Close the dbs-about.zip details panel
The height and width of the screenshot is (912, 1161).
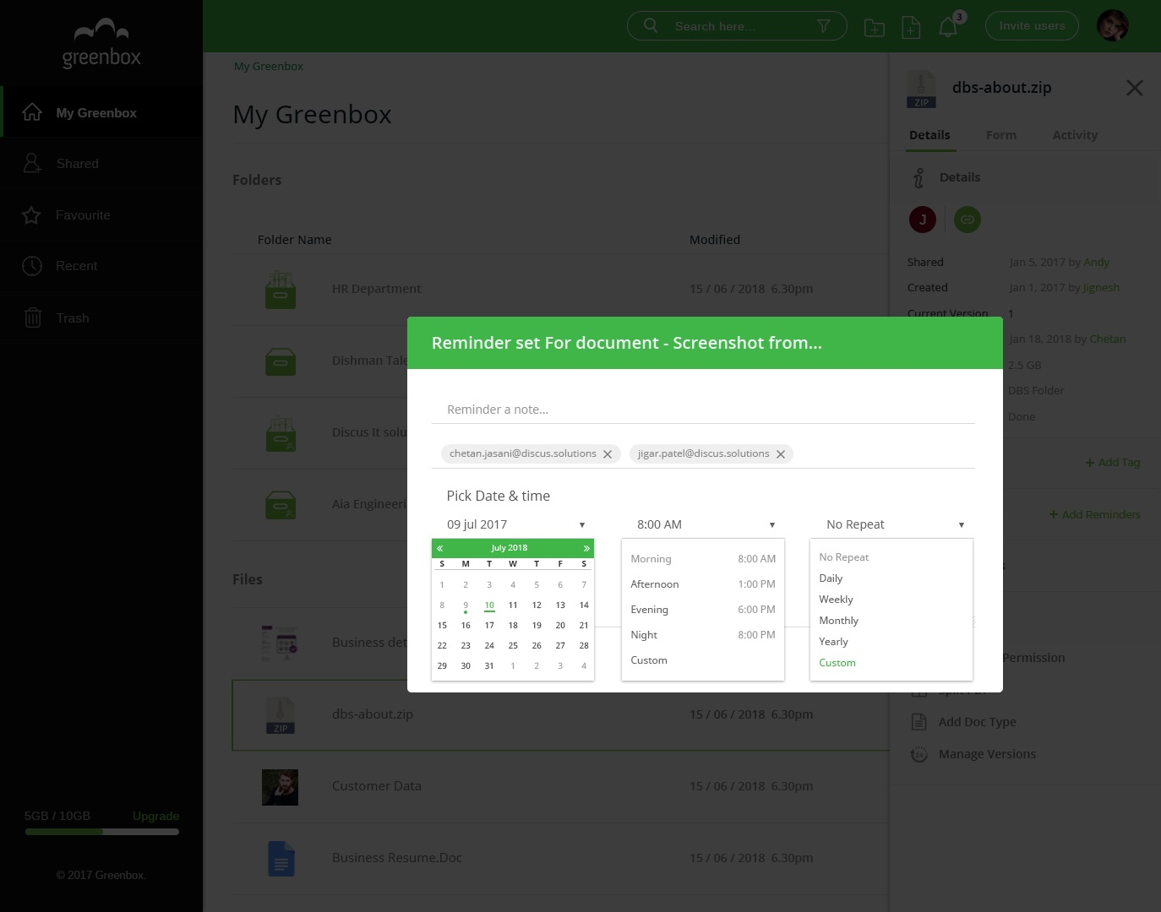tap(1134, 88)
